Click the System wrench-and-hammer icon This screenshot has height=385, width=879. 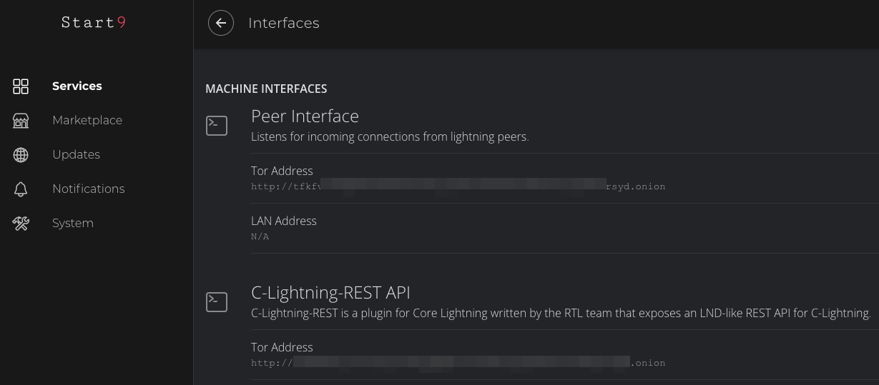point(21,224)
